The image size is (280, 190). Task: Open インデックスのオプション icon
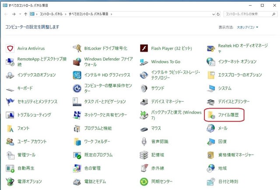(x=10, y=75)
